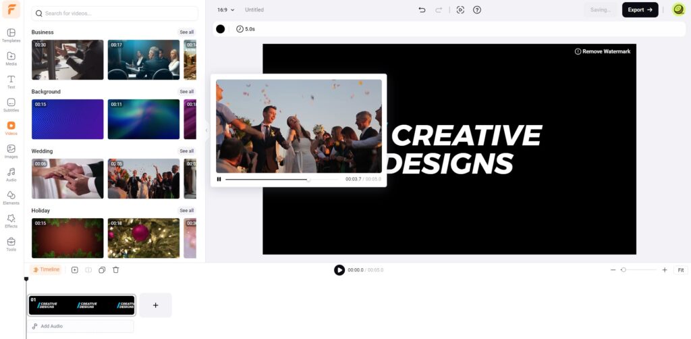Click Remove Watermark on canvas
The width and height of the screenshot is (691, 339).
click(x=603, y=51)
